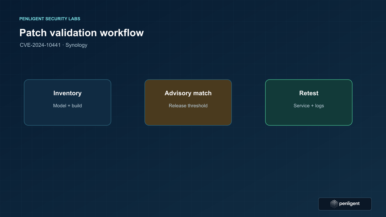Viewport: 386px width, 217px height.
Task: Select the Advisory match card
Action: click(188, 102)
